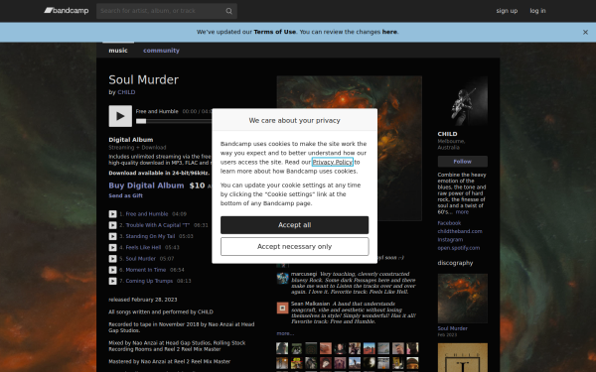Open the Soul Murder track title link

click(141, 259)
